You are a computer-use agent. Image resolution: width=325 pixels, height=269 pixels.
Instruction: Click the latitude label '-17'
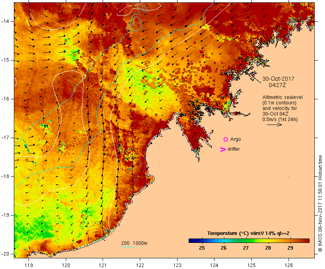click(x=5, y=138)
